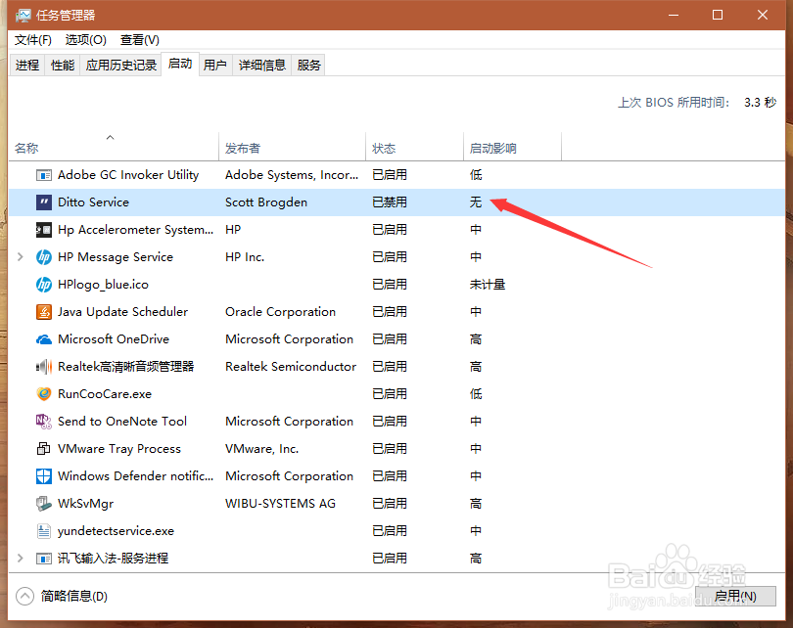
Task: Click the Microsoft OneDrive cloud icon
Action: (x=44, y=339)
